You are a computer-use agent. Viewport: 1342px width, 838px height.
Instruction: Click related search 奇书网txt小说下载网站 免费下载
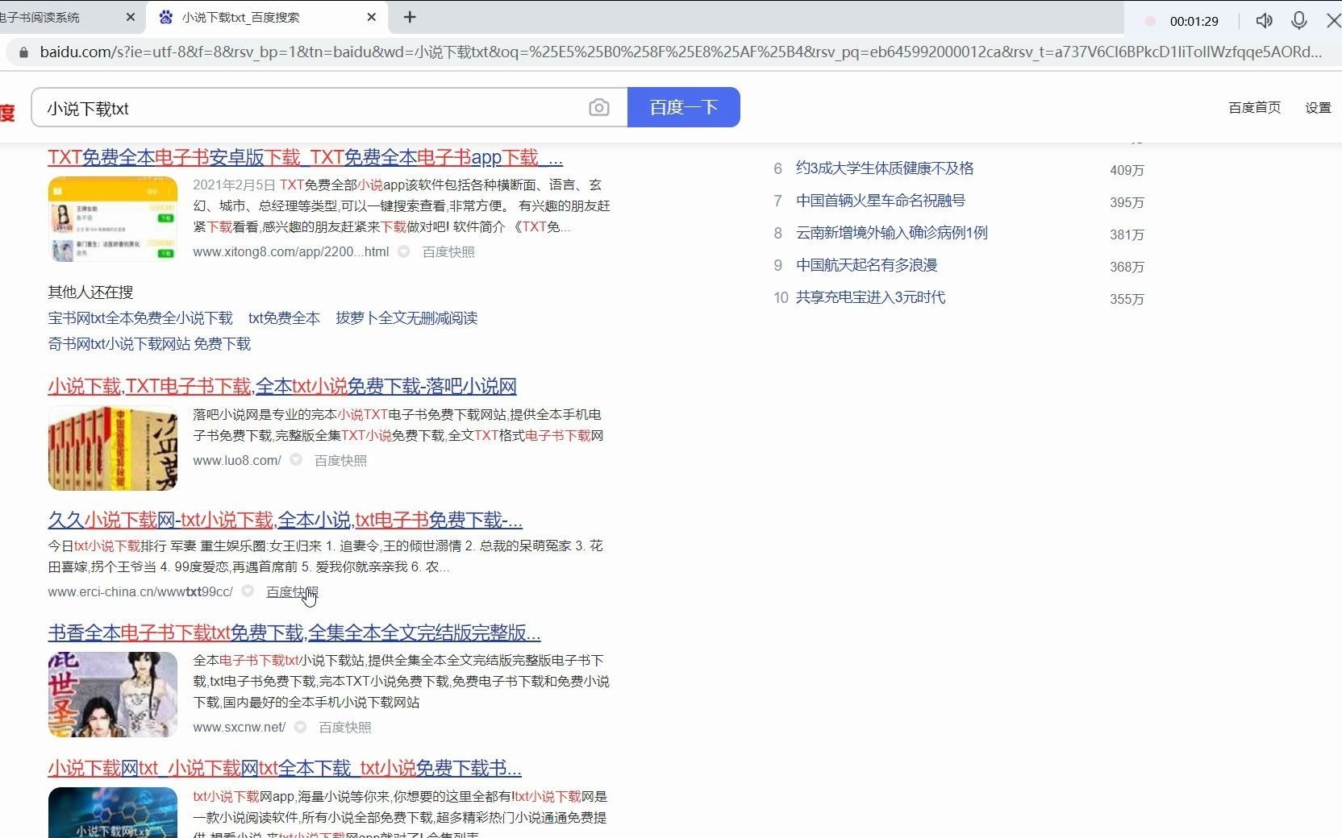coord(149,344)
